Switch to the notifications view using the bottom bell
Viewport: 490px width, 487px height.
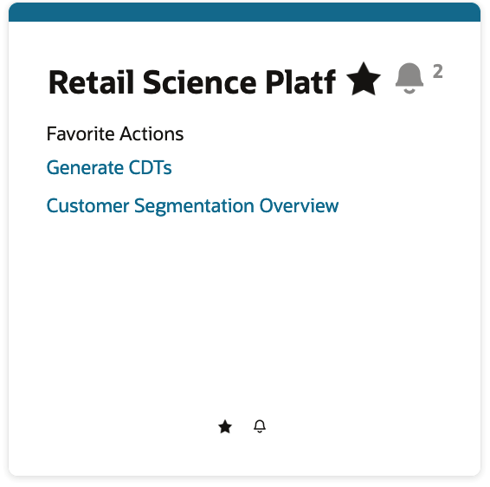click(260, 426)
